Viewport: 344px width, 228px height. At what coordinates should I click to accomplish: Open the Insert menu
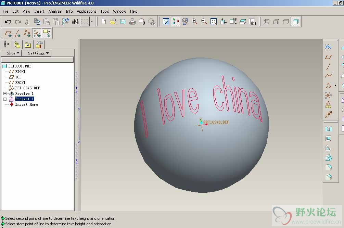click(39, 11)
